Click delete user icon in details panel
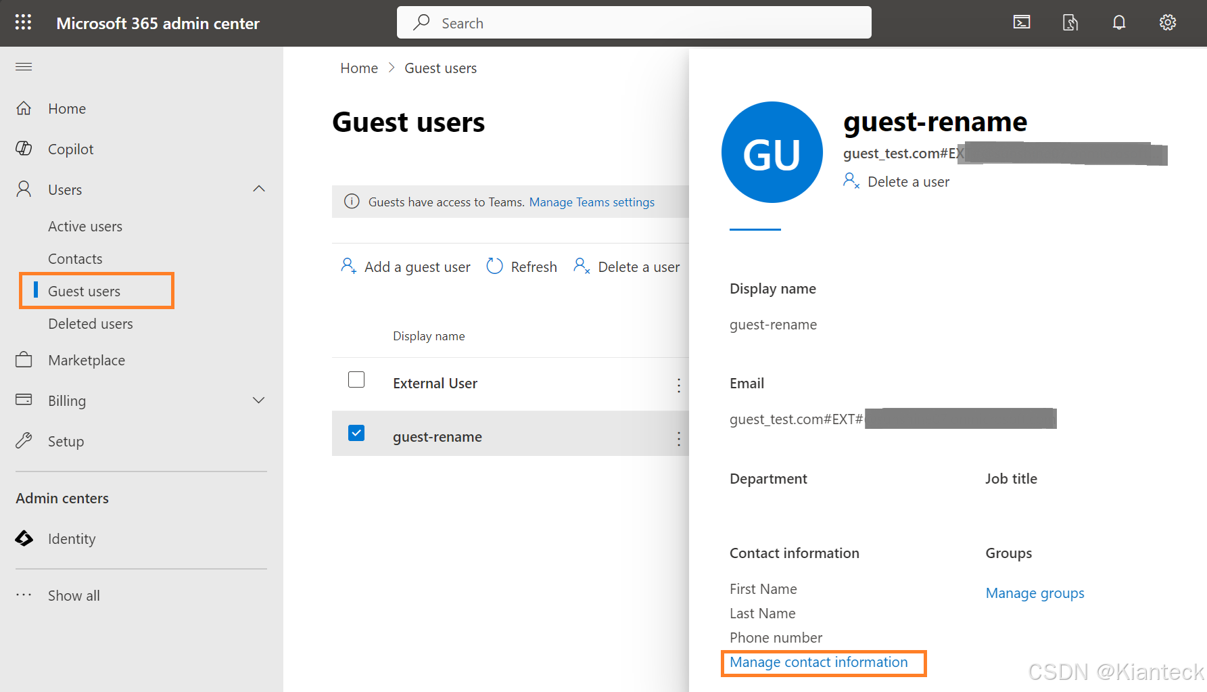 tap(851, 181)
